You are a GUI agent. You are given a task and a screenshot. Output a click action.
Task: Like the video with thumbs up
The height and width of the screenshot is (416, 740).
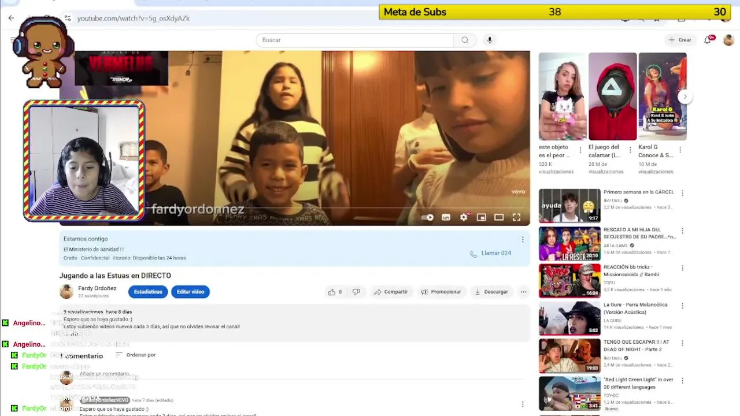point(335,292)
